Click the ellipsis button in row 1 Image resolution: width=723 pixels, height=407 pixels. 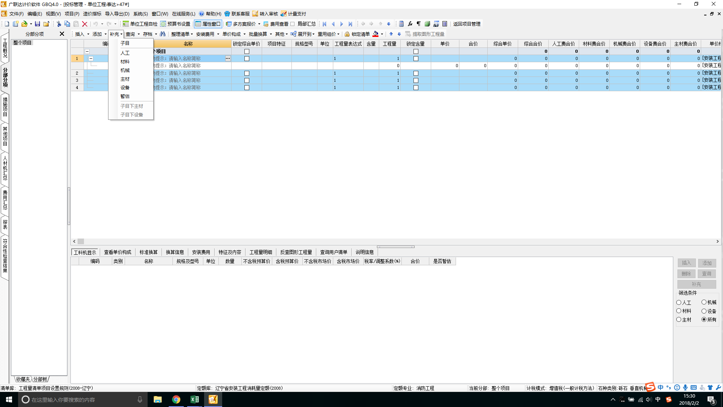pyautogui.click(x=228, y=58)
